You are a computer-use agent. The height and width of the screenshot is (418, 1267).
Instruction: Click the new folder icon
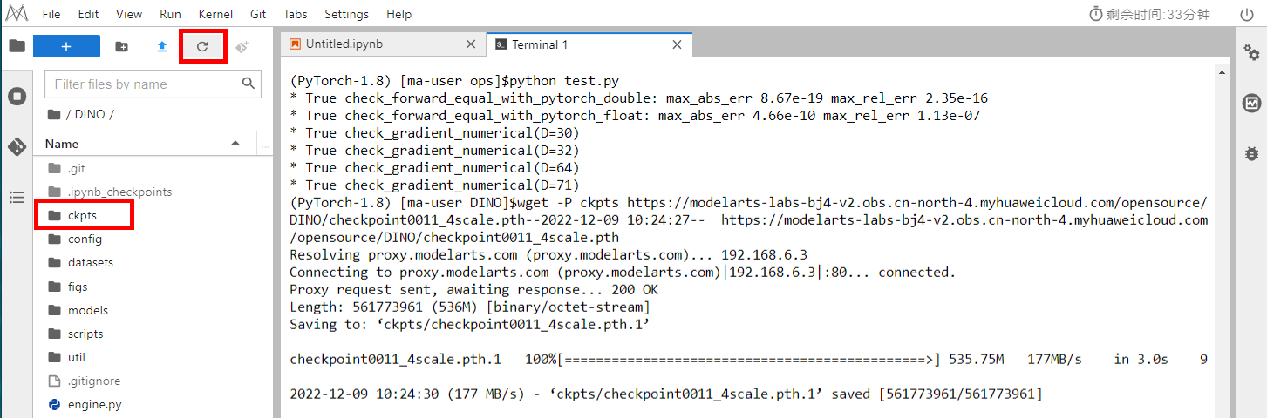coord(121,47)
